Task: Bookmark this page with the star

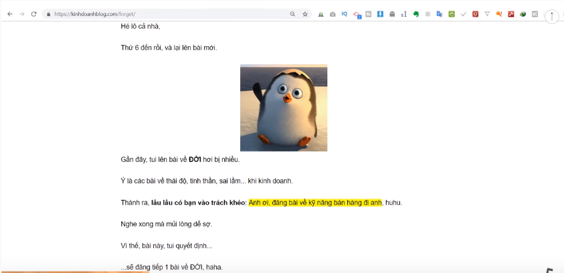Action: pos(305,14)
